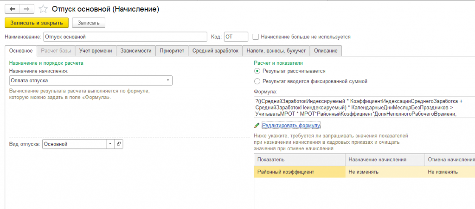This screenshot has height=209, width=475.
Task: Check Начисление больше не используется
Action: 256,37
